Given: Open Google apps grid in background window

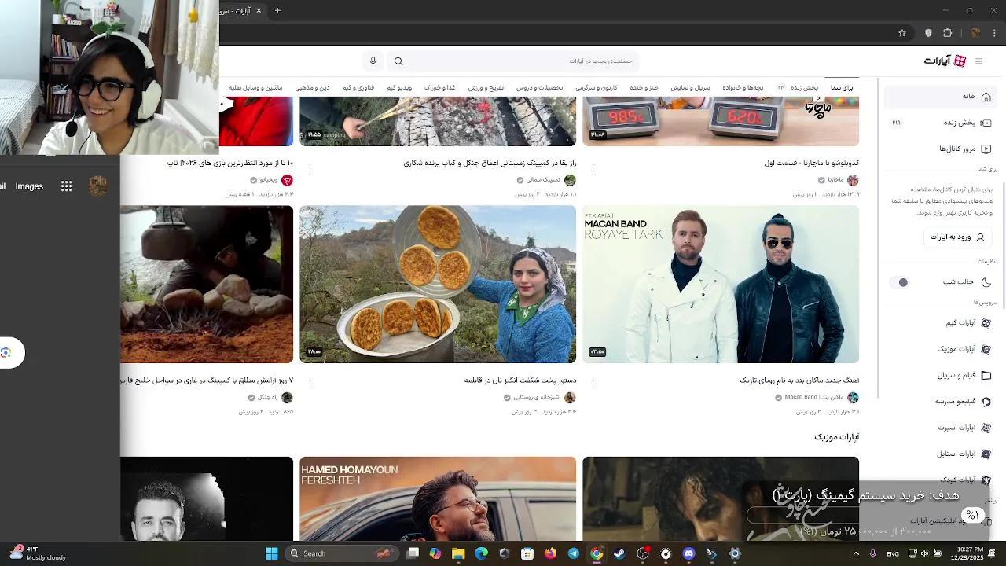Looking at the screenshot, I should (67, 186).
